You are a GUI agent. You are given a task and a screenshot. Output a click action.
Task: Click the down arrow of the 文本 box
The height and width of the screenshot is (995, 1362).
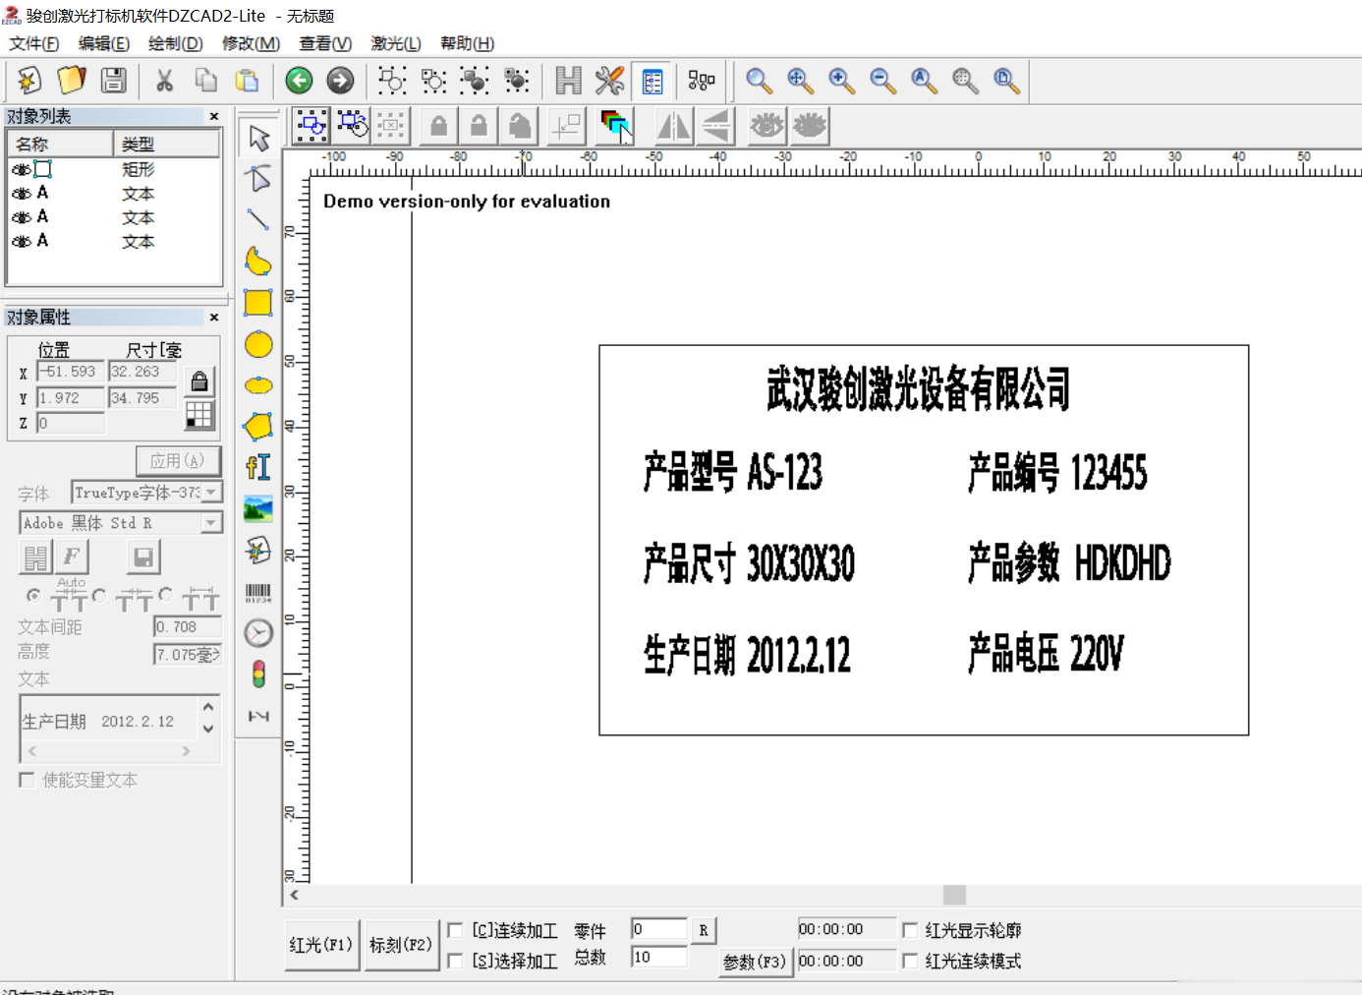[x=208, y=730]
